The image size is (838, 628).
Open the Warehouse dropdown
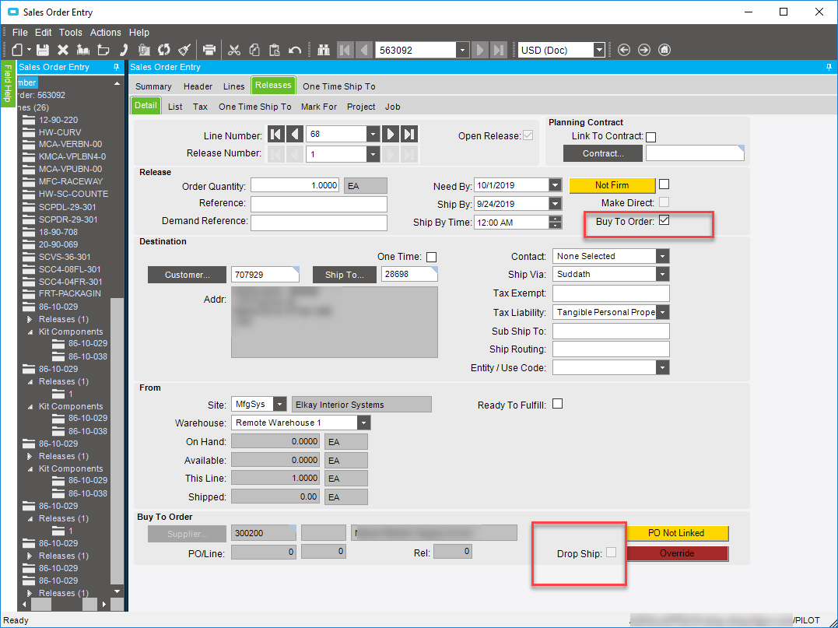tap(364, 423)
